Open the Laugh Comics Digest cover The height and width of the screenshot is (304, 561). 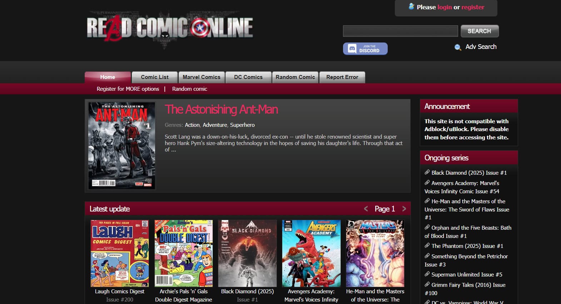coord(120,253)
